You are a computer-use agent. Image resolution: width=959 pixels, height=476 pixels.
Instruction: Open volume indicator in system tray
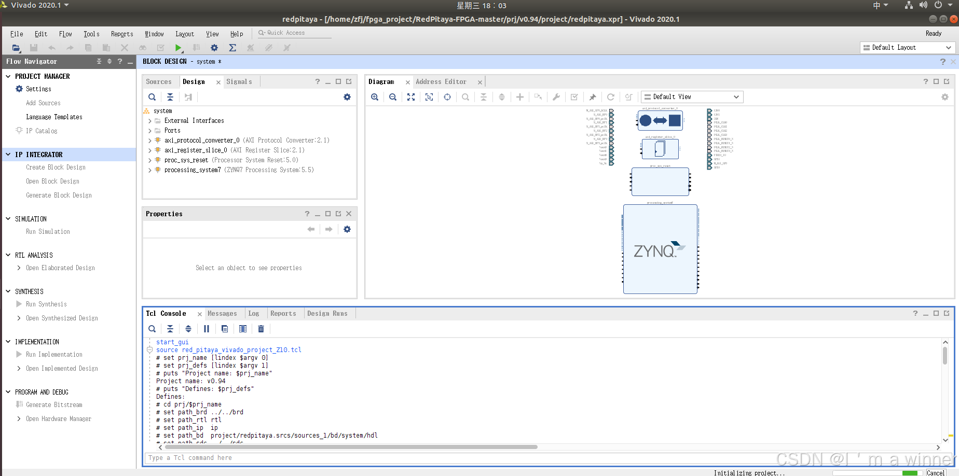coord(923,5)
